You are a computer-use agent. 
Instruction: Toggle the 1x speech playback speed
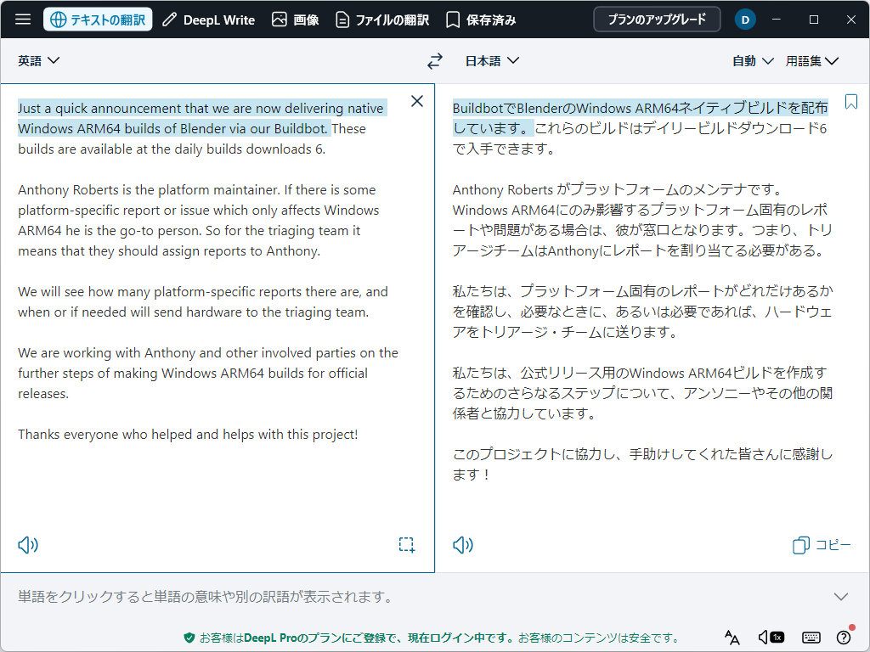(x=771, y=637)
